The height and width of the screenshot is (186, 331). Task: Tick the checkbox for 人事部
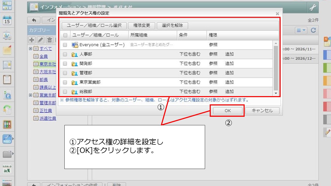pyautogui.click(x=65, y=54)
